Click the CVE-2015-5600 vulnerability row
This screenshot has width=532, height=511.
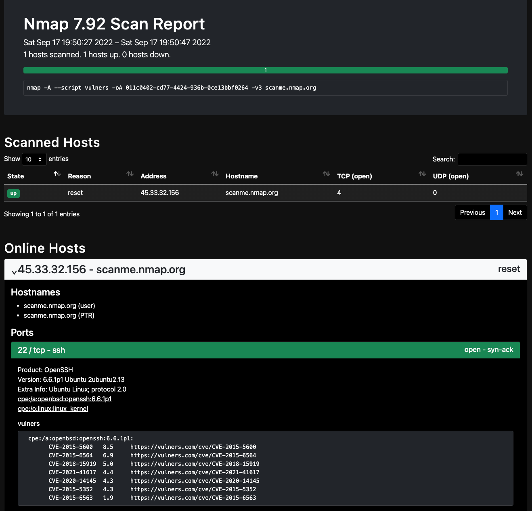point(152,447)
